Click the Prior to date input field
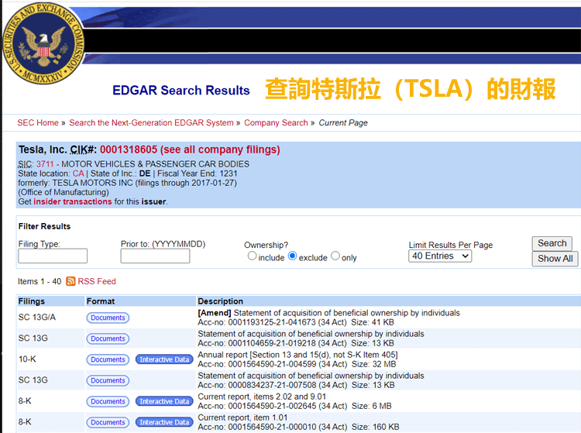Screen dimensions: 581x433 pyautogui.click(x=155, y=256)
